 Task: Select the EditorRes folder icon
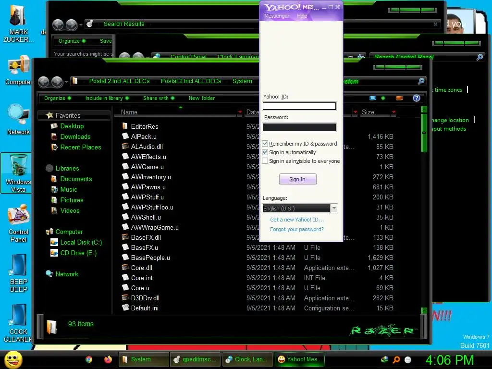pyautogui.click(x=125, y=126)
